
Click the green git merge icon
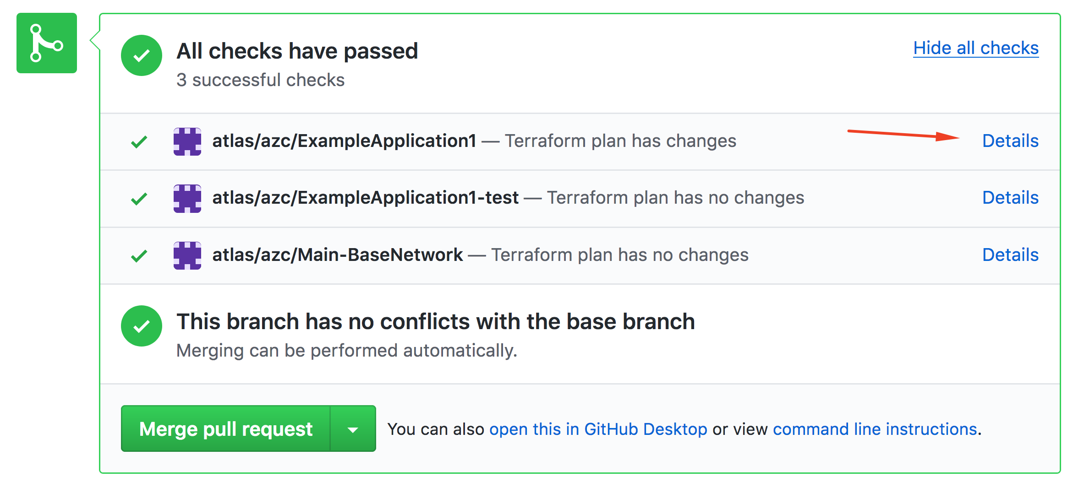(x=46, y=43)
